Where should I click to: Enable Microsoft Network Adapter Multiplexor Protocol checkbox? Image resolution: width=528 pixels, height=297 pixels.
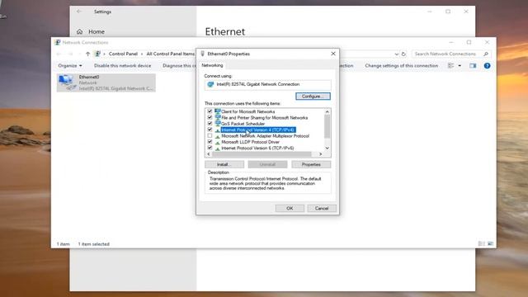[210, 135]
